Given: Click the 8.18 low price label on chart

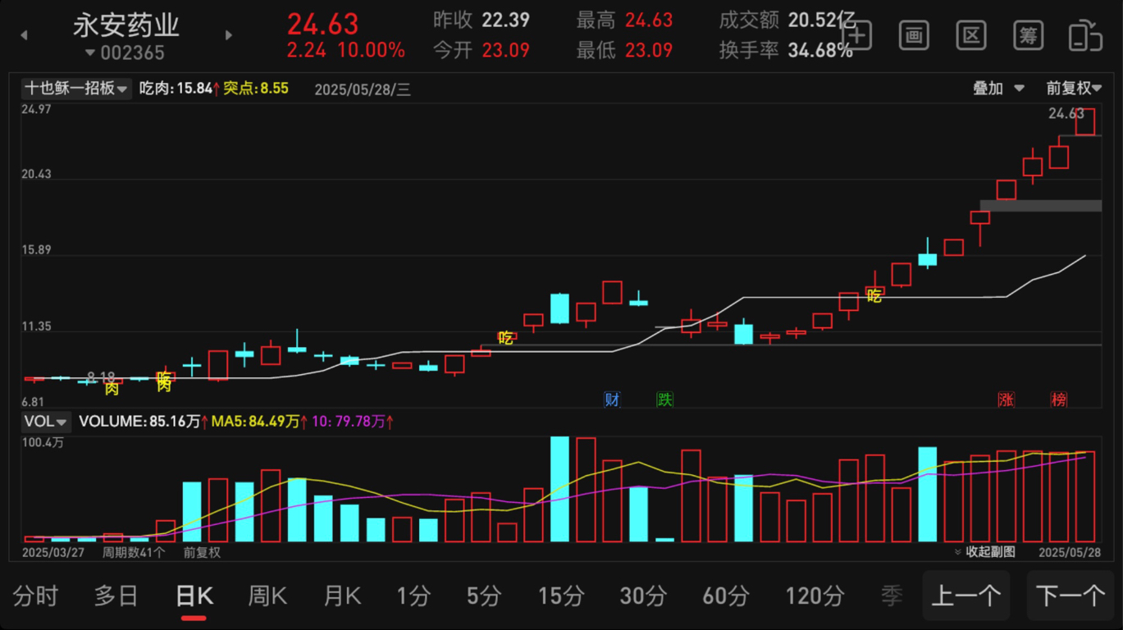Looking at the screenshot, I should pos(102,377).
